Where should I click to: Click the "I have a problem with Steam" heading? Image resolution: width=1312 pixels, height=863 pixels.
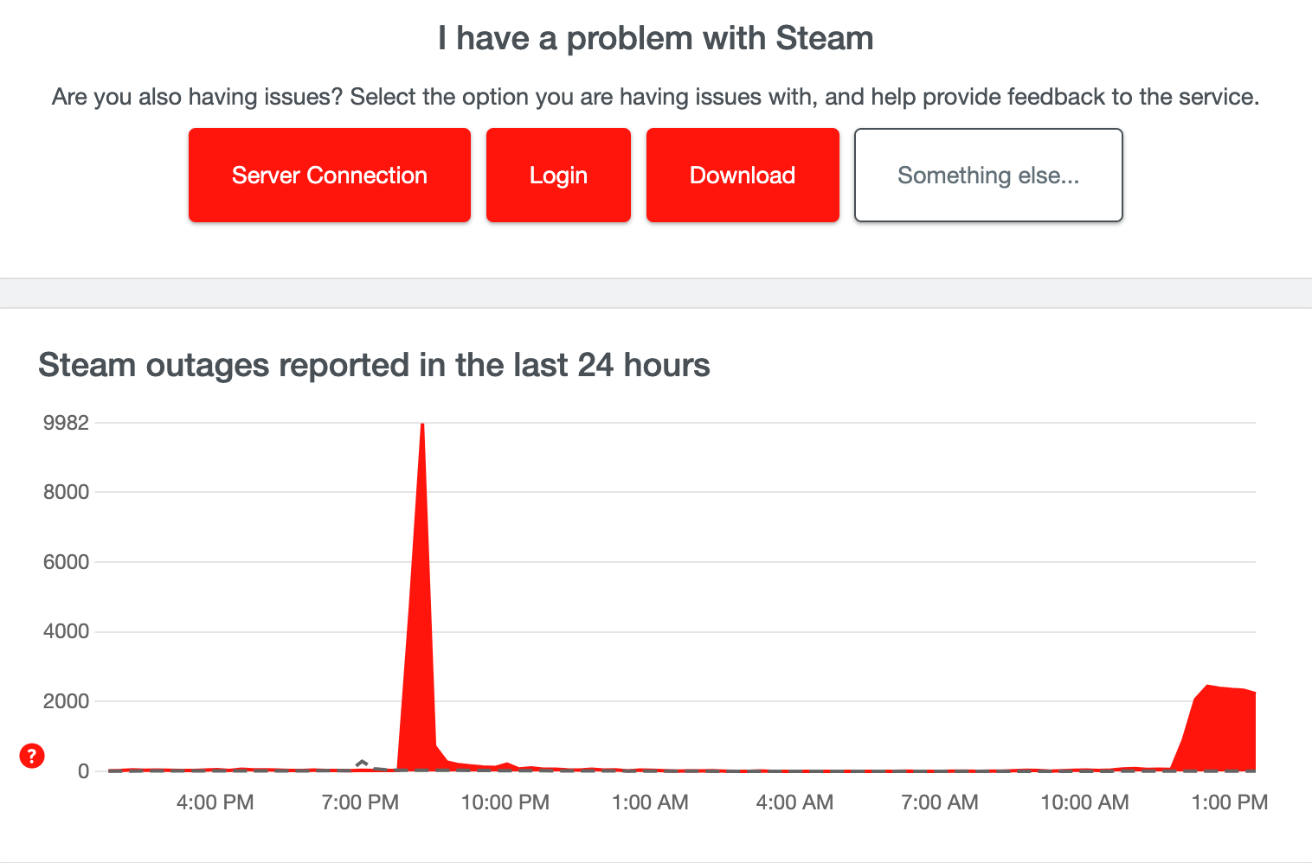655,37
